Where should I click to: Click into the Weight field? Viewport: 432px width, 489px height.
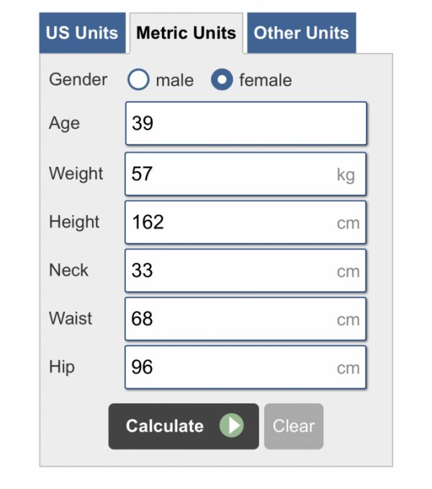pos(230,174)
